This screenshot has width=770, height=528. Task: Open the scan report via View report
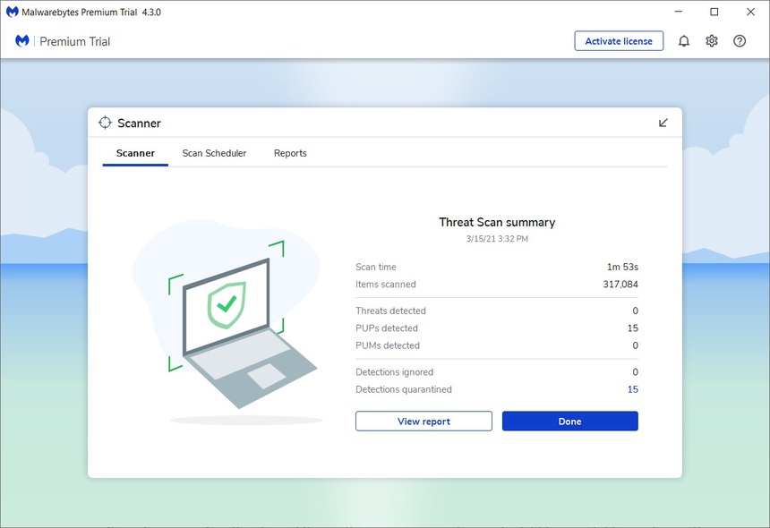point(423,421)
